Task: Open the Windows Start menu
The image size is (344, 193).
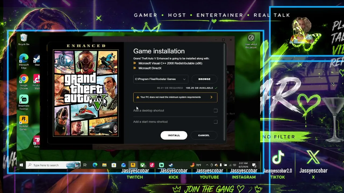Action: tap(21, 165)
